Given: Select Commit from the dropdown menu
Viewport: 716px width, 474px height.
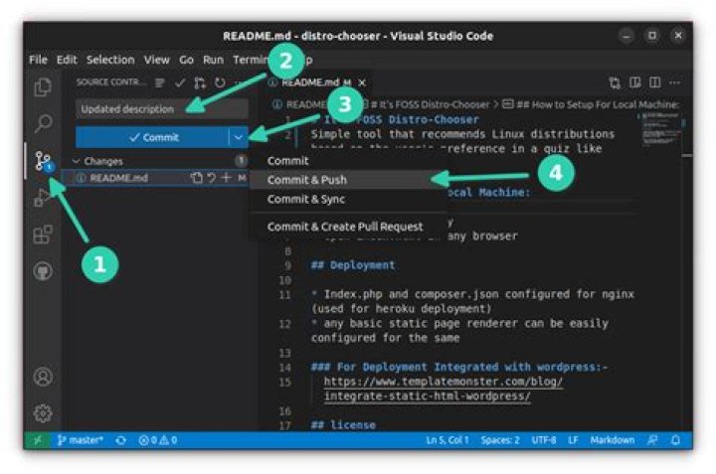Looking at the screenshot, I should tap(288, 161).
